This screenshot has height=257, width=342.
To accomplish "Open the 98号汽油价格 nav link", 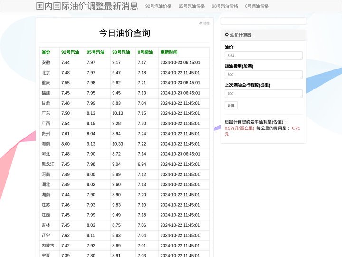I will pyautogui.click(x=225, y=6).
